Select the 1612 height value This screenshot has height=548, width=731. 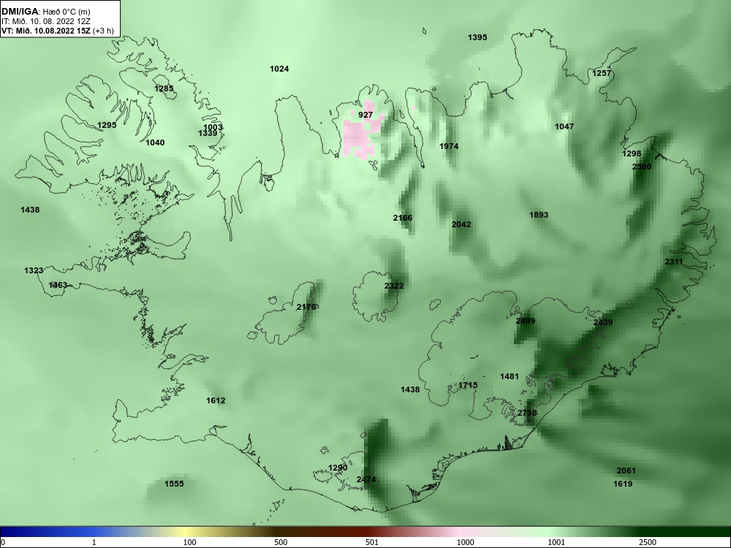[x=216, y=400]
